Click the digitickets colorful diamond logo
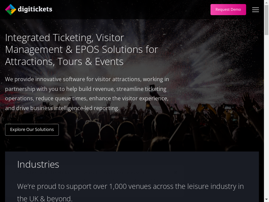 tap(11, 9)
